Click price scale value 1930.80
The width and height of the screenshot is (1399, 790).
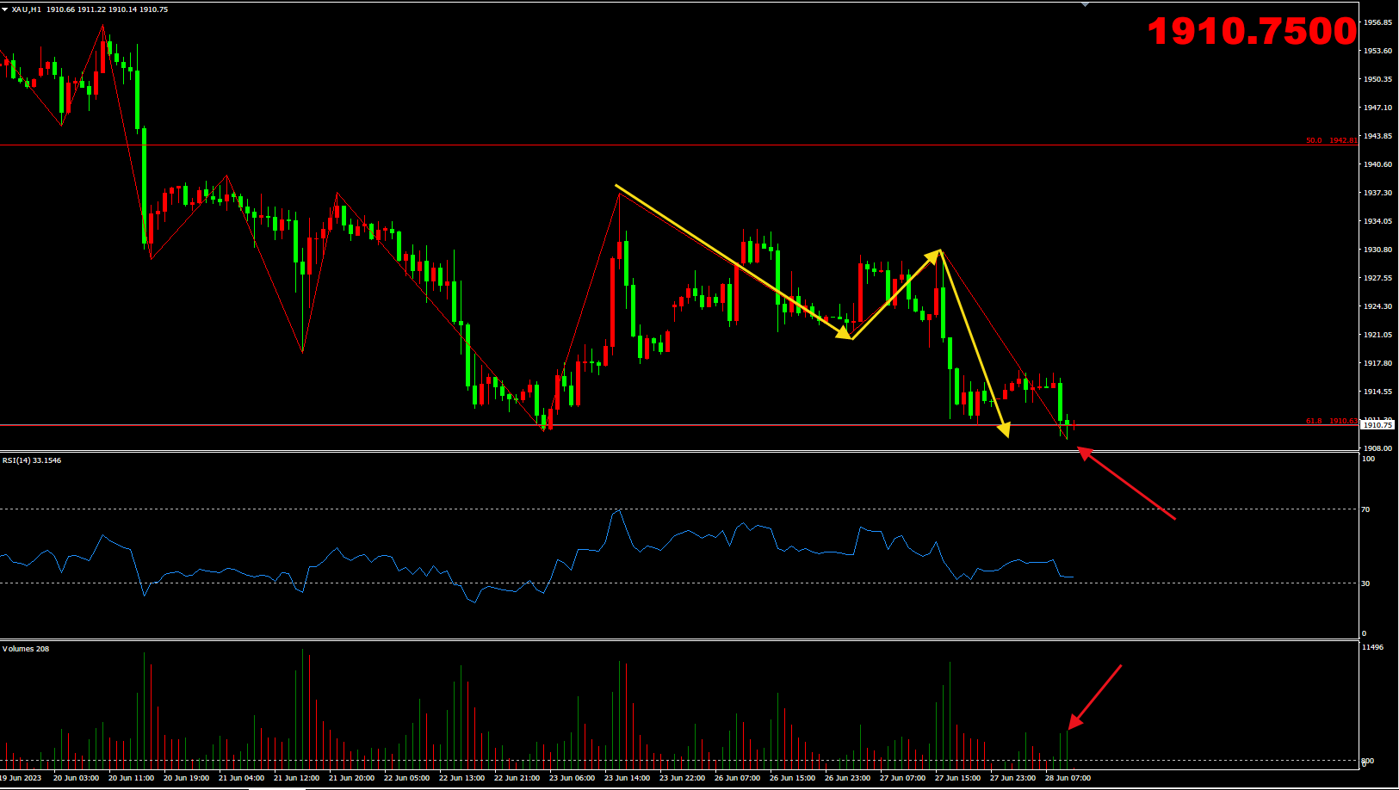point(1377,250)
